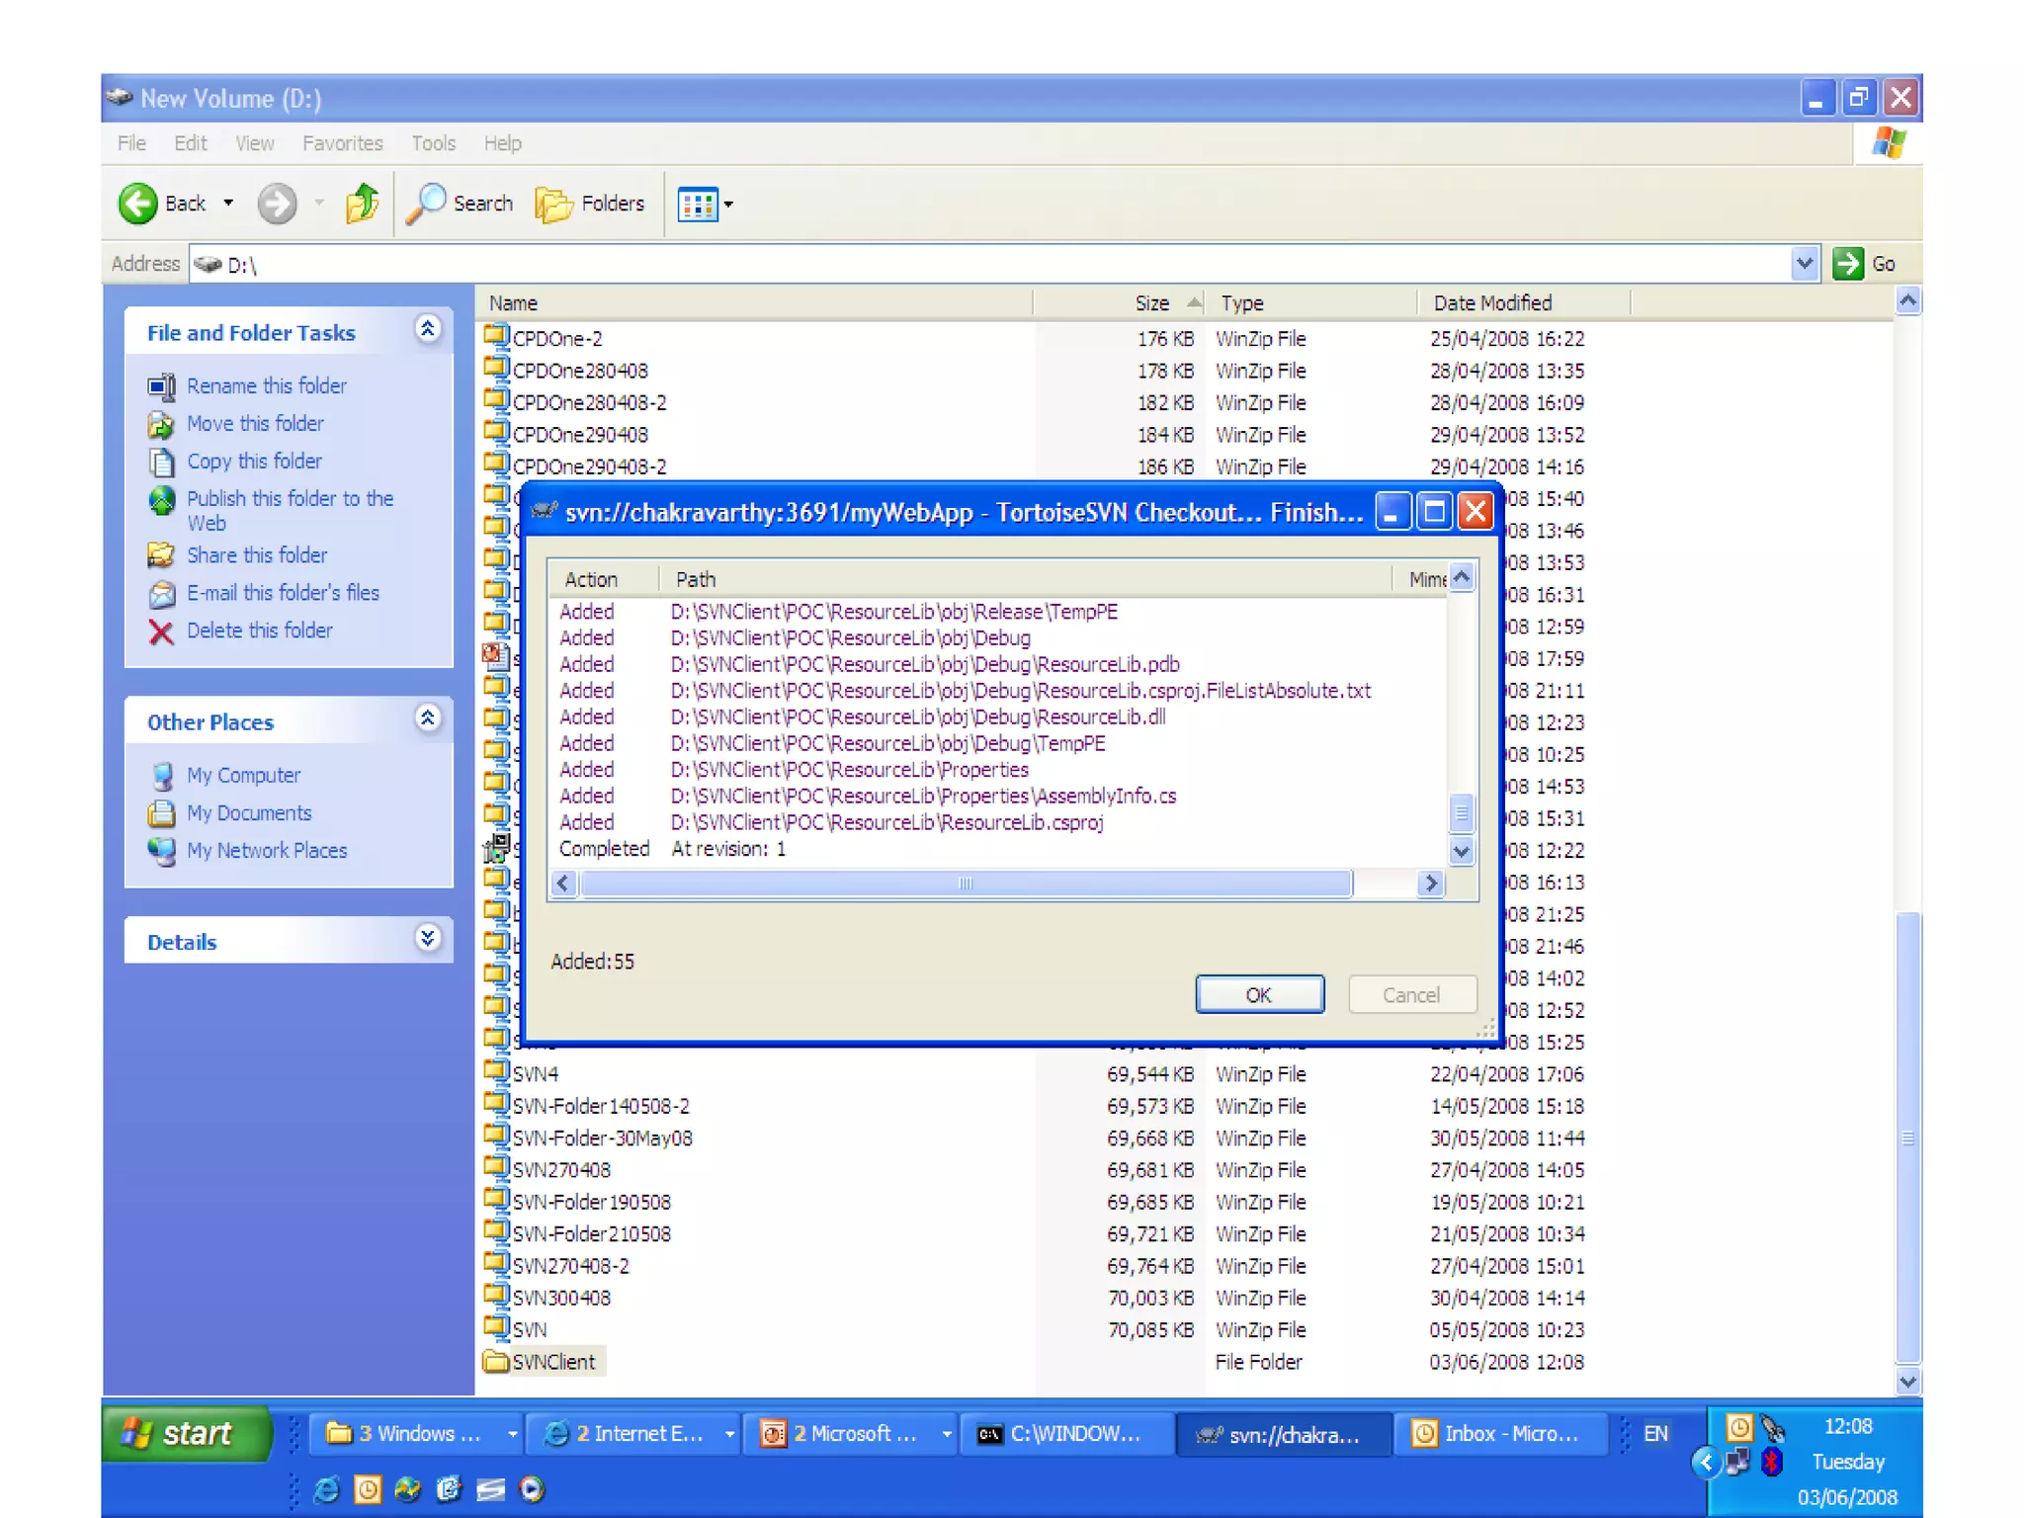The width and height of the screenshot is (2024, 1518).
Task: Open My Computer from Other Places
Action: coord(243,776)
